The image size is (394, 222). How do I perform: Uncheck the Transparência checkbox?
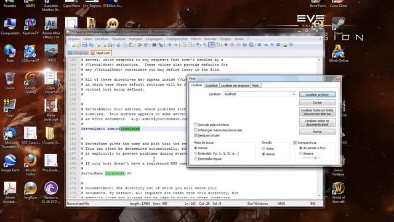pyautogui.click(x=295, y=142)
